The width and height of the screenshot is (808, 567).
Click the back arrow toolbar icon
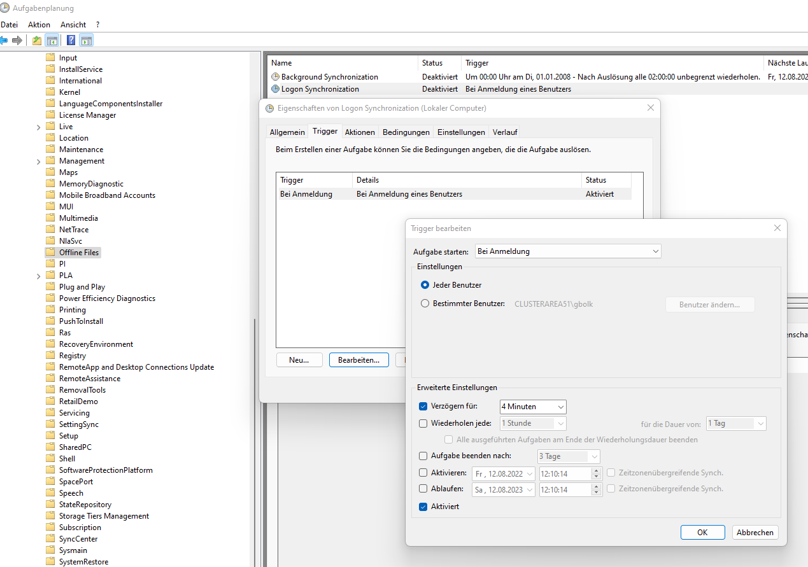pos(3,41)
